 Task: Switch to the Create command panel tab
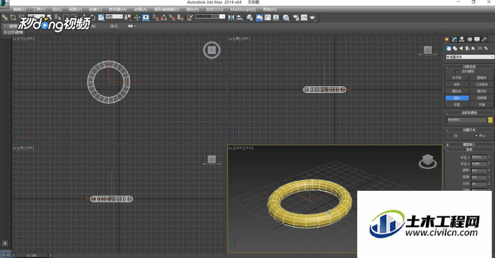coord(447,39)
